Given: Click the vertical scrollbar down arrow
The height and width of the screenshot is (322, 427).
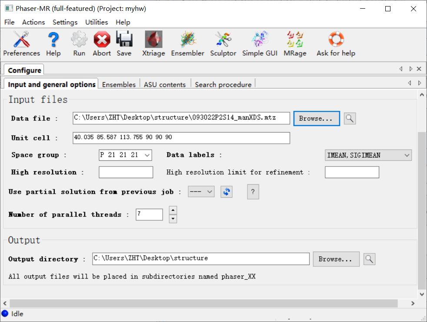Looking at the screenshot, I should coord(422,294).
